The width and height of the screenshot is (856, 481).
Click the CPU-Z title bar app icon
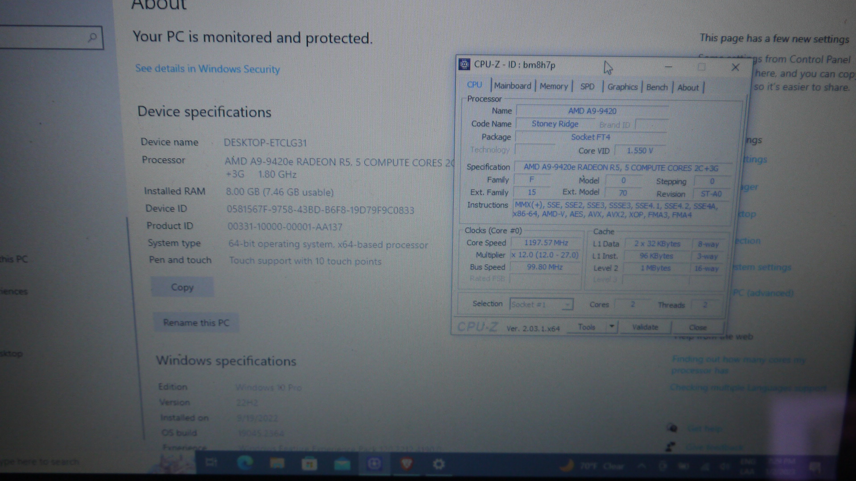(464, 65)
